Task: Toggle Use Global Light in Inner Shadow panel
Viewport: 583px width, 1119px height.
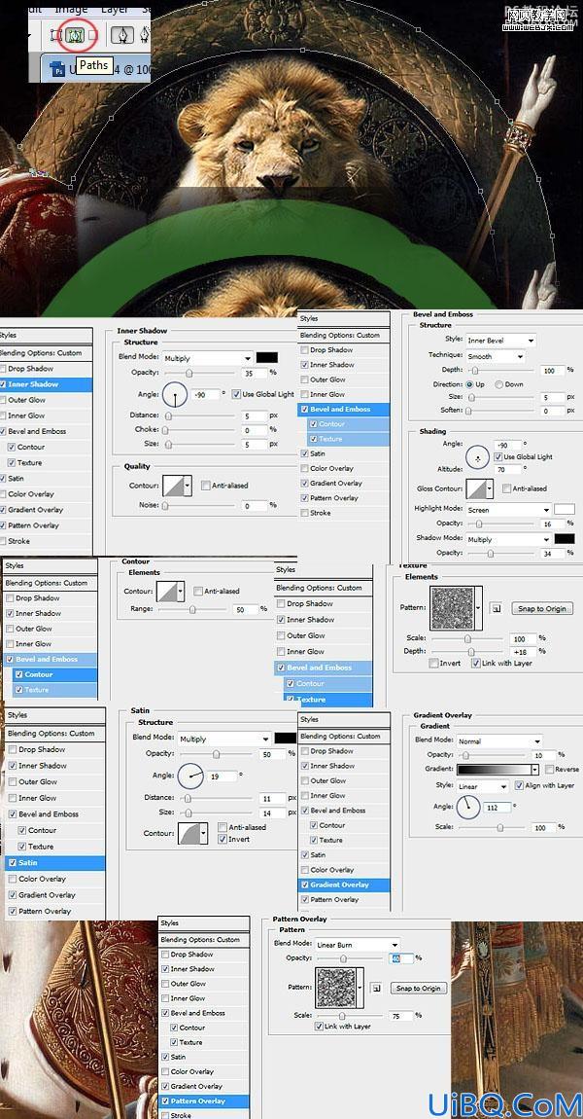Action: coord(237,394)
